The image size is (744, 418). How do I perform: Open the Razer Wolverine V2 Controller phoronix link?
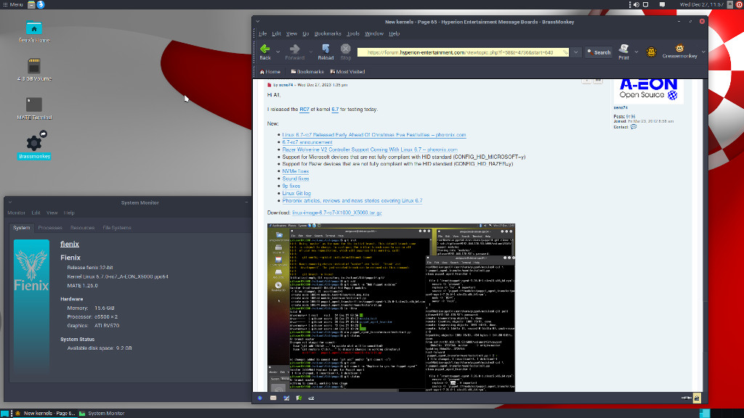coord(370,149)
